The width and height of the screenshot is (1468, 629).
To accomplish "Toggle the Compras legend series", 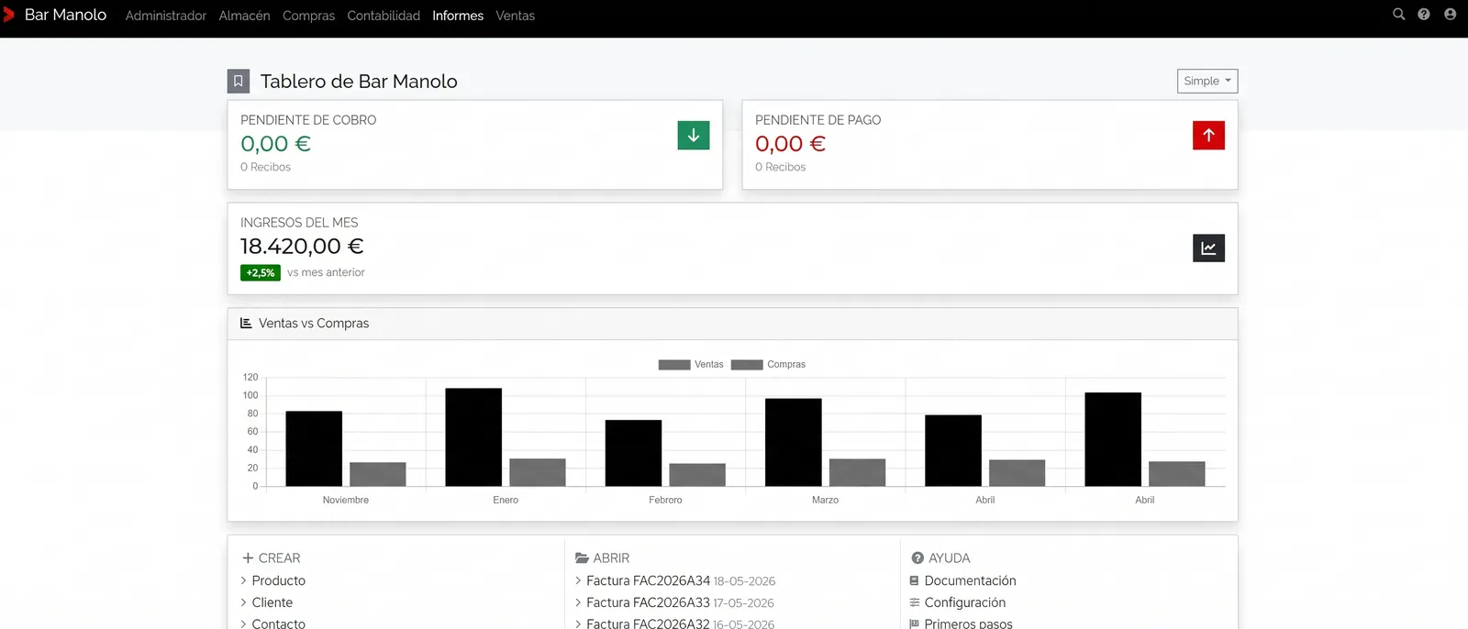I will tap(768, 364).
